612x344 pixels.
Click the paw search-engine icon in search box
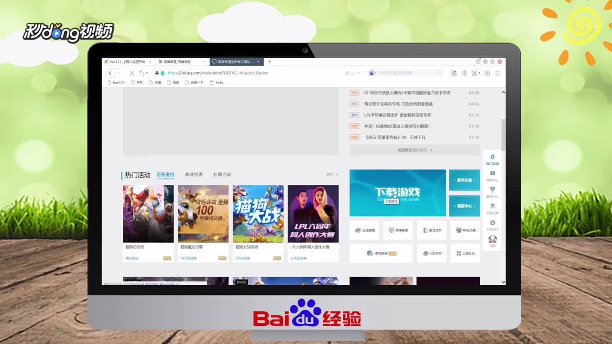(372, 73)
